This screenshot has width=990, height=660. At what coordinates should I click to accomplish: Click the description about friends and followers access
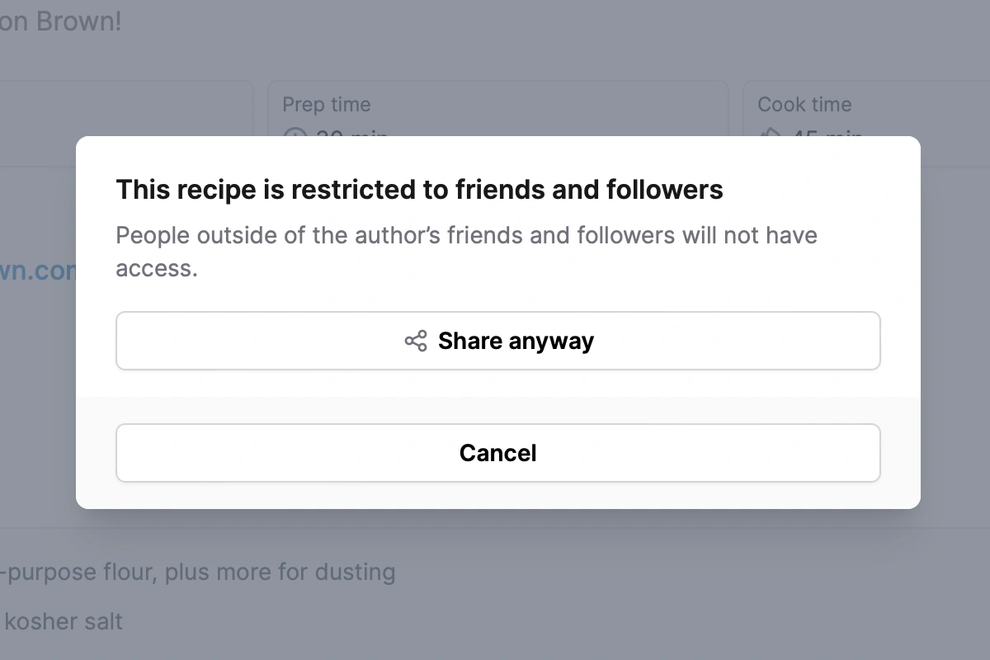coord(466,252)
